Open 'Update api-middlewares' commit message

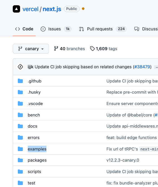tap(132, 126)
